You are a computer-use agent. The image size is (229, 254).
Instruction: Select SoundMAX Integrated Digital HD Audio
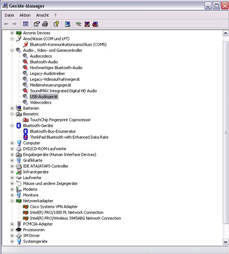[x=63, y=91]
